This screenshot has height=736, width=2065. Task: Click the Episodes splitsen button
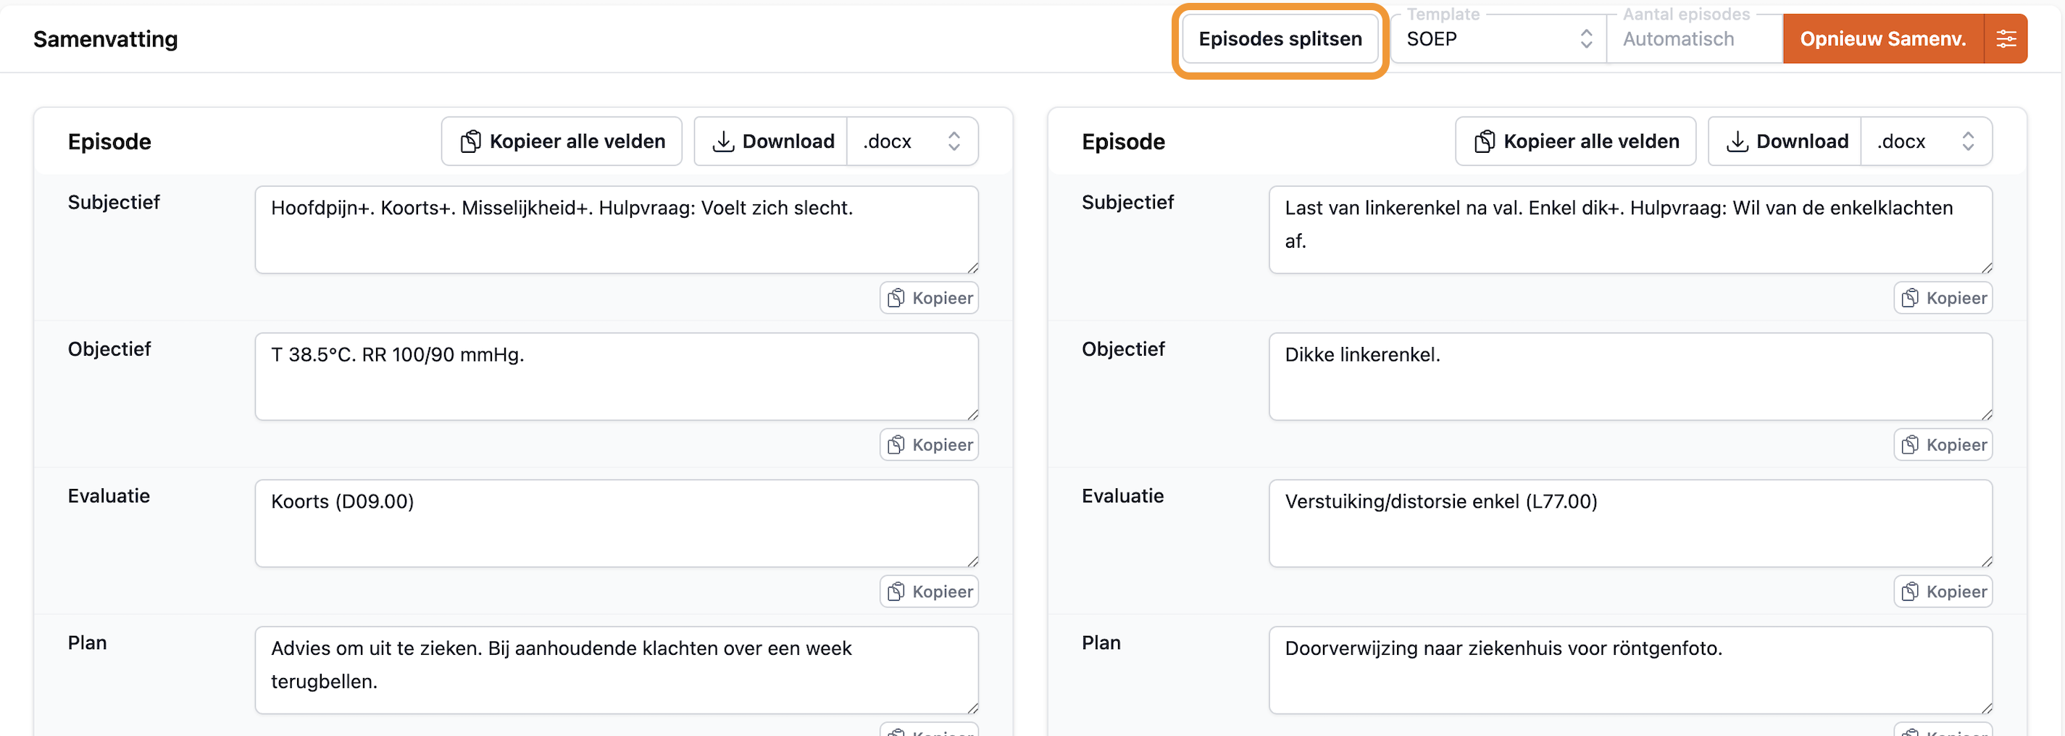click(1280, 39)
